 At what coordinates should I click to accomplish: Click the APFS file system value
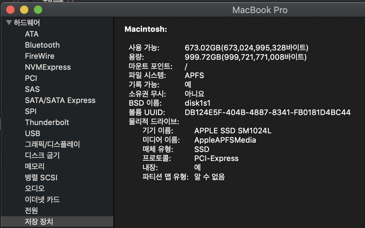tap(194, 75)
